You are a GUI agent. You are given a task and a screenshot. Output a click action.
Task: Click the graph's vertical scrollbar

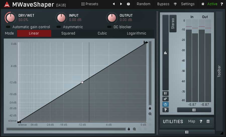pos(150,73)
